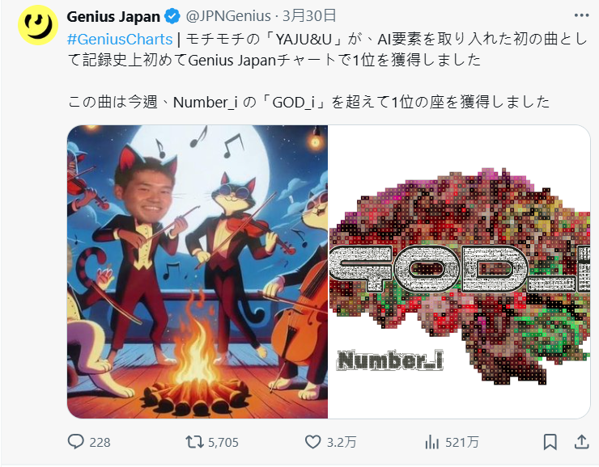Open the #GeniusCharts hashtag link
This screenshot has height=467, width=599.
(120, 40)
